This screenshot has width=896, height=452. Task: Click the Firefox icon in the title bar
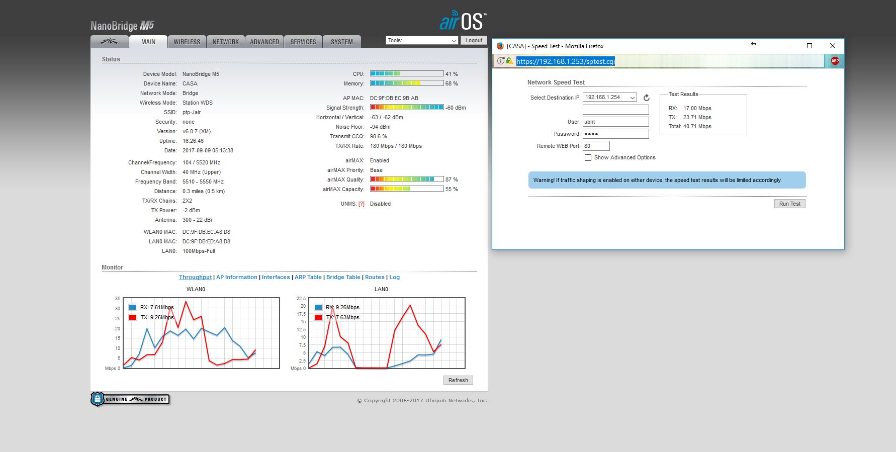click(500, 46)
